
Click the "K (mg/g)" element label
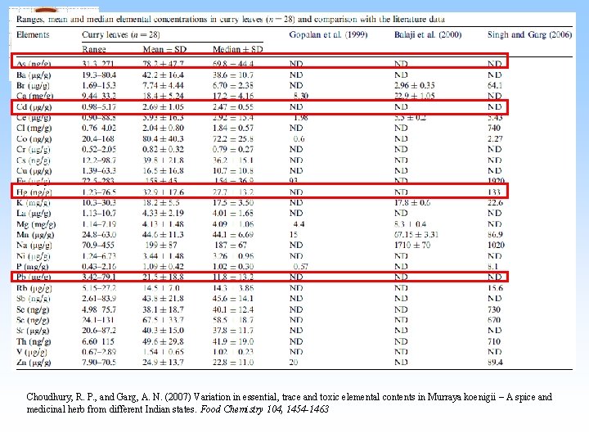pyautogui.click(x=33, y=203)
